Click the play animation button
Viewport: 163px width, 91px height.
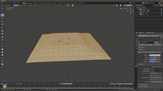68,84
